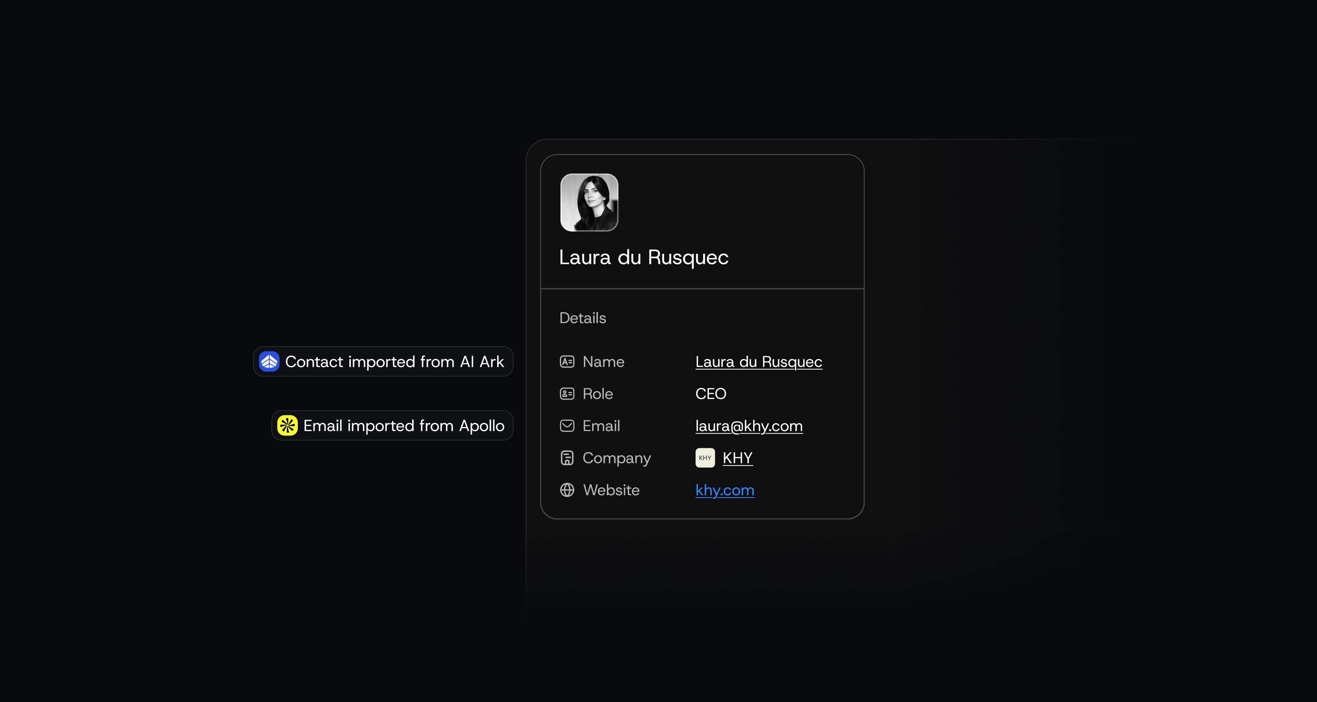The image size is (1317, 702).
Task: Click the 'Email imported from Apollo' badge text
Action: click(x=404, y=426)
